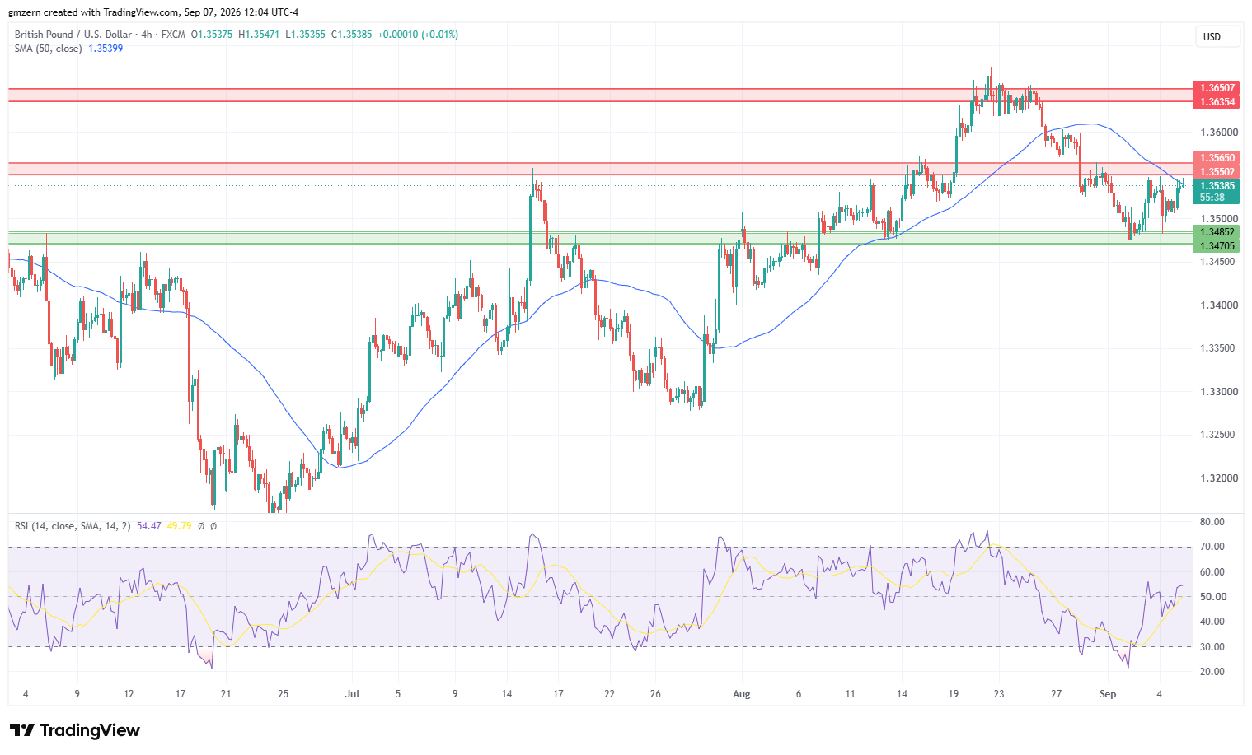The width and height of the screenshot is (1252, 755).
Task: Click the 1.32000 price axis value
Action: 1219,478
